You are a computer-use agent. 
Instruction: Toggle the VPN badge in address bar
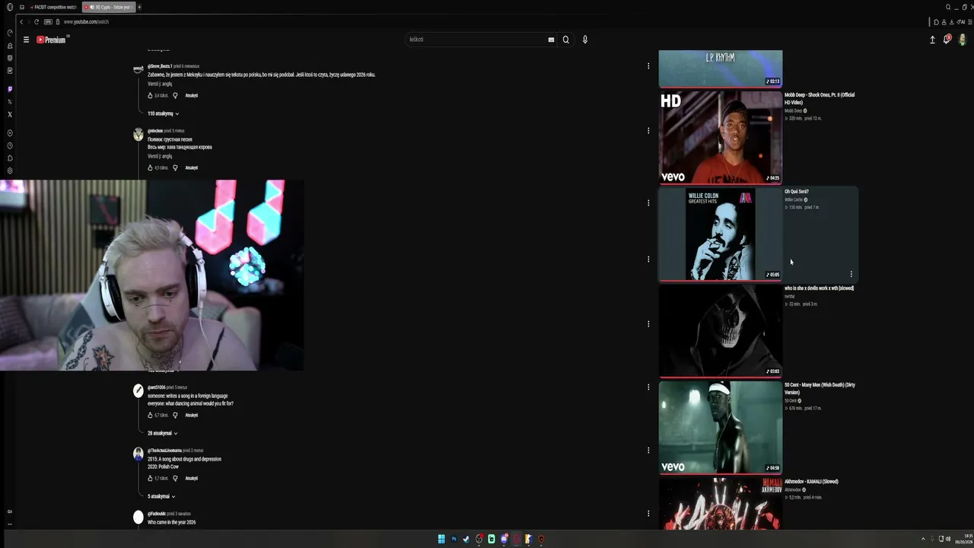48,21
